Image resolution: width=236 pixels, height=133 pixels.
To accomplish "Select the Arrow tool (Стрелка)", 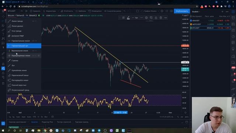I will click(24, 61).
